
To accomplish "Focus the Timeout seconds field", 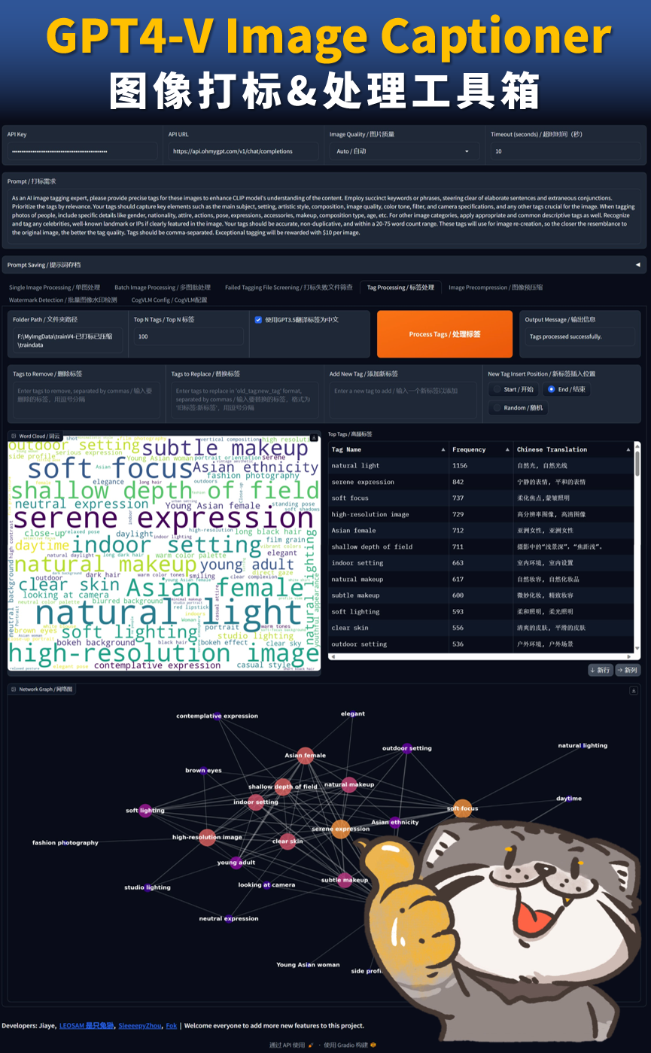I will pyautogui.click(x=565, y=151).
